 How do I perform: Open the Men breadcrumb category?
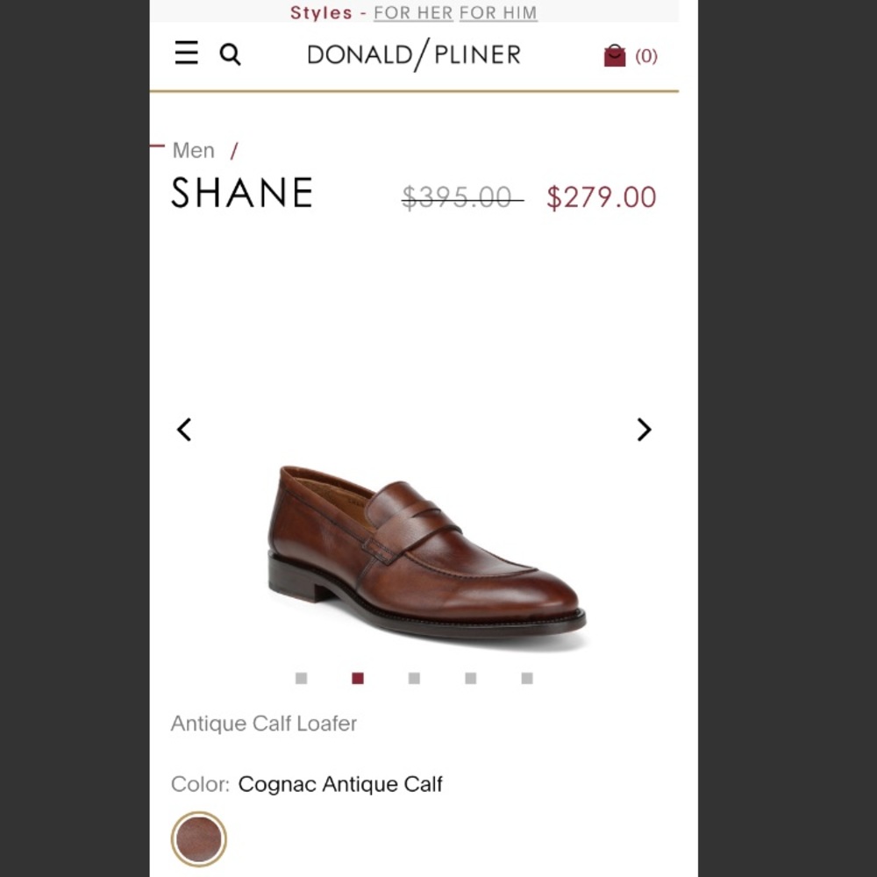click(194, 150)
